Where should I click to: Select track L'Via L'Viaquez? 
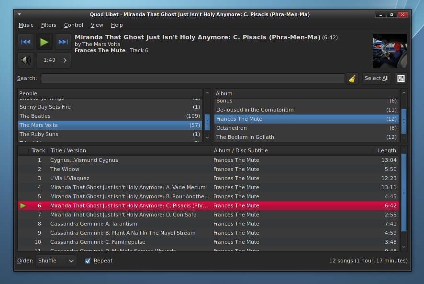coord(208,179)
